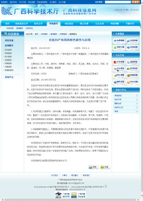143x201 pixels.
Task: Click the 邮件系统 mail system icon
Action: [x=119, y=82]
